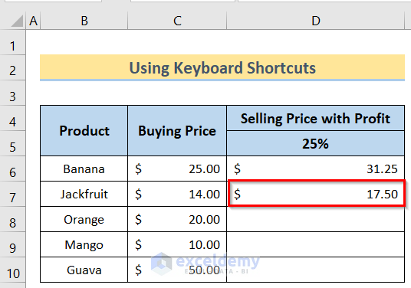Select row 7 header
Screen dimensions: 411x288
(x=12, y=198)
